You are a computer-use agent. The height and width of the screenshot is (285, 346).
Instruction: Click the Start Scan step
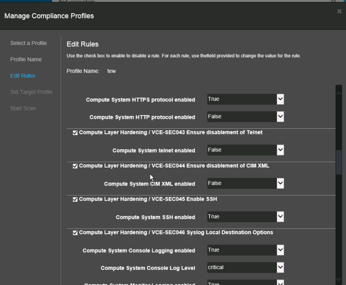(x=23, y=108)
